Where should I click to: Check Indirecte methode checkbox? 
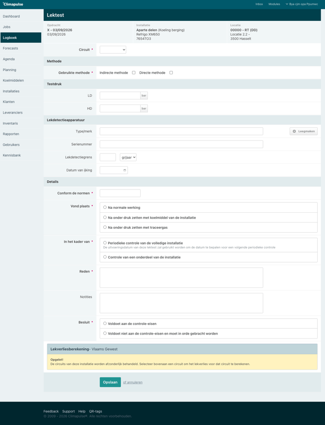click(134, 73)
